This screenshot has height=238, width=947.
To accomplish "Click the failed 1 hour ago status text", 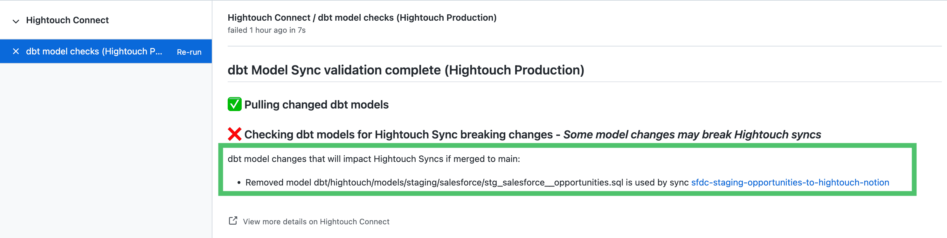I will coord(266,30).
